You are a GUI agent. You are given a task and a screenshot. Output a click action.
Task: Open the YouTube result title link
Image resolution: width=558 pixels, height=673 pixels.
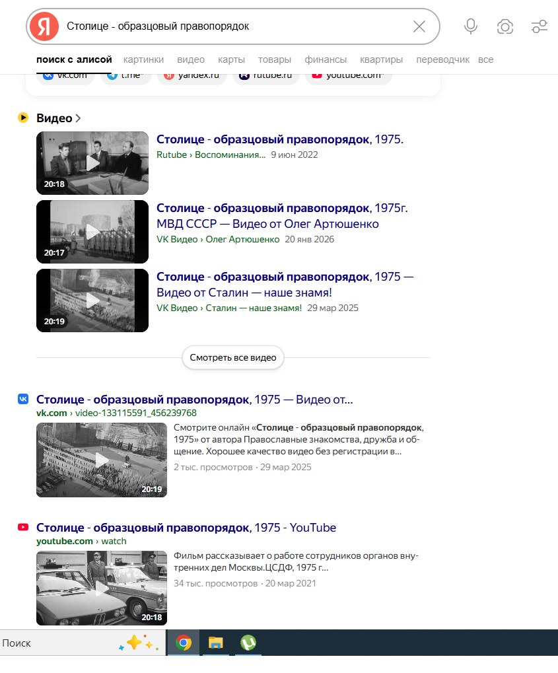coord(186,528)
